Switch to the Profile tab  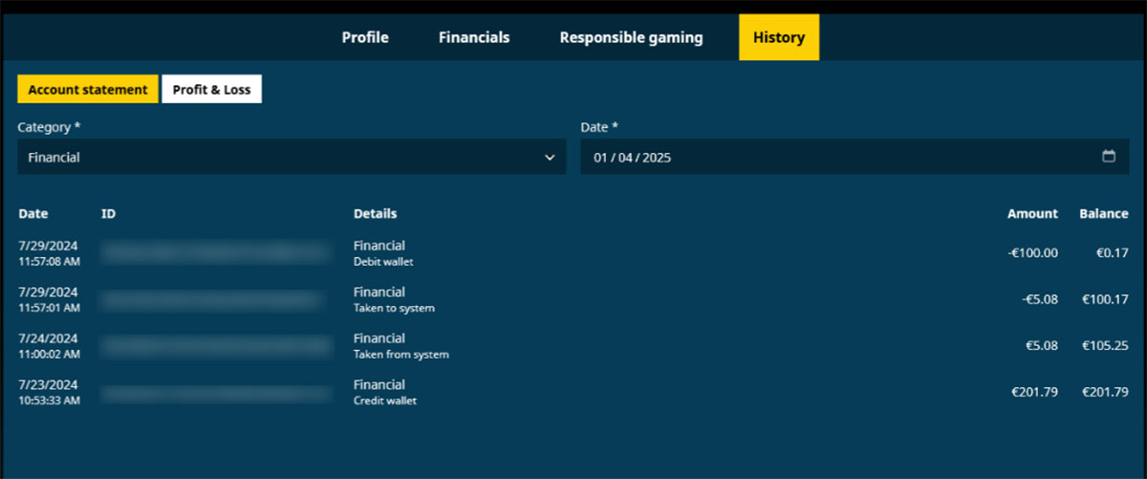[365, 37]
